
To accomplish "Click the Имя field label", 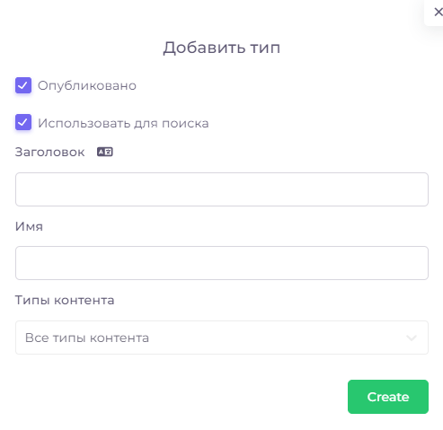I will [x=29, y=226].
